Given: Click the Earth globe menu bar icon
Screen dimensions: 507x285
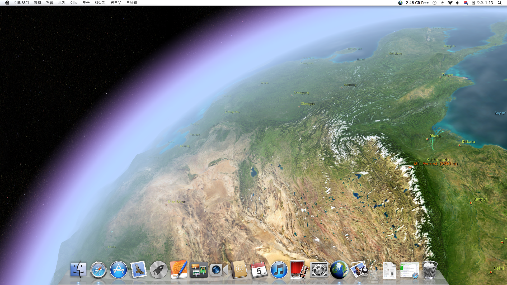Looking at the screenshot, I should (401, 3).
